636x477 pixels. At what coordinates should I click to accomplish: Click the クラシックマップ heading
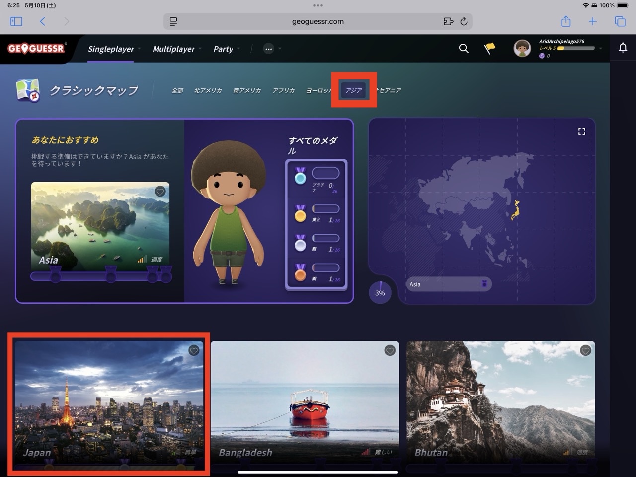tap(94, 90)
